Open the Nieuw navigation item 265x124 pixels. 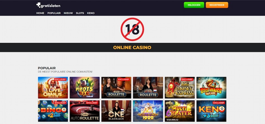pyautogui.click(x=68, y=13)
